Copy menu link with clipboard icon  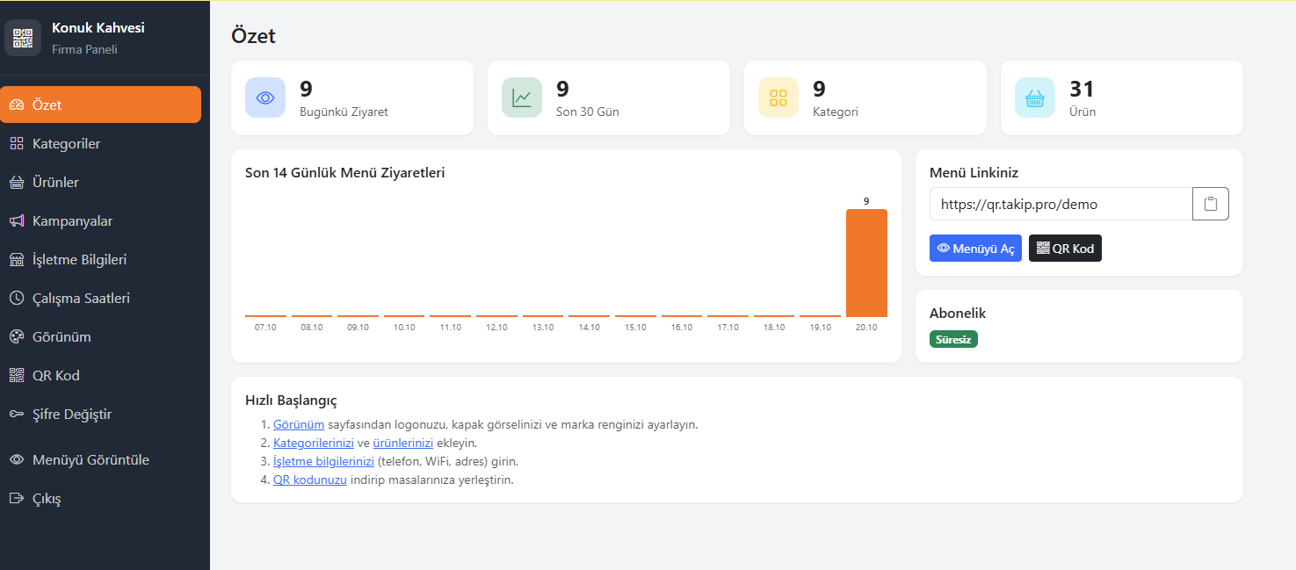pos(1210,204)
